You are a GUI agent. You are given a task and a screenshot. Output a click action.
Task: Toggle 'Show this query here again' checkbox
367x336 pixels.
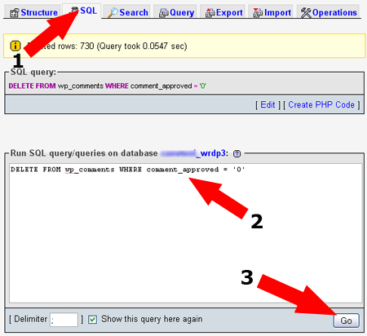[x=92, y=320]
